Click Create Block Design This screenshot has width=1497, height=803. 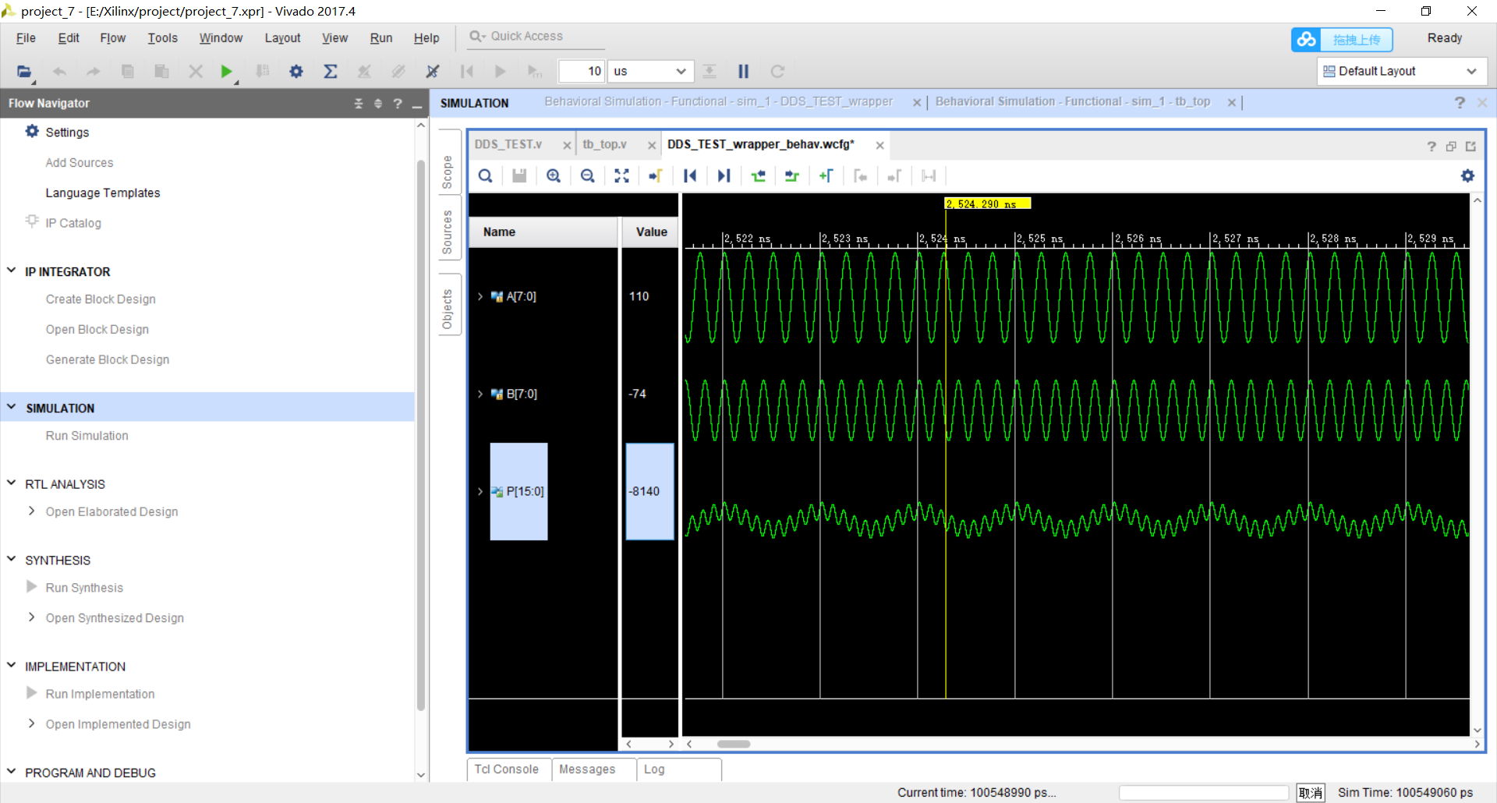pyautogui.click(x=101, y=299)
